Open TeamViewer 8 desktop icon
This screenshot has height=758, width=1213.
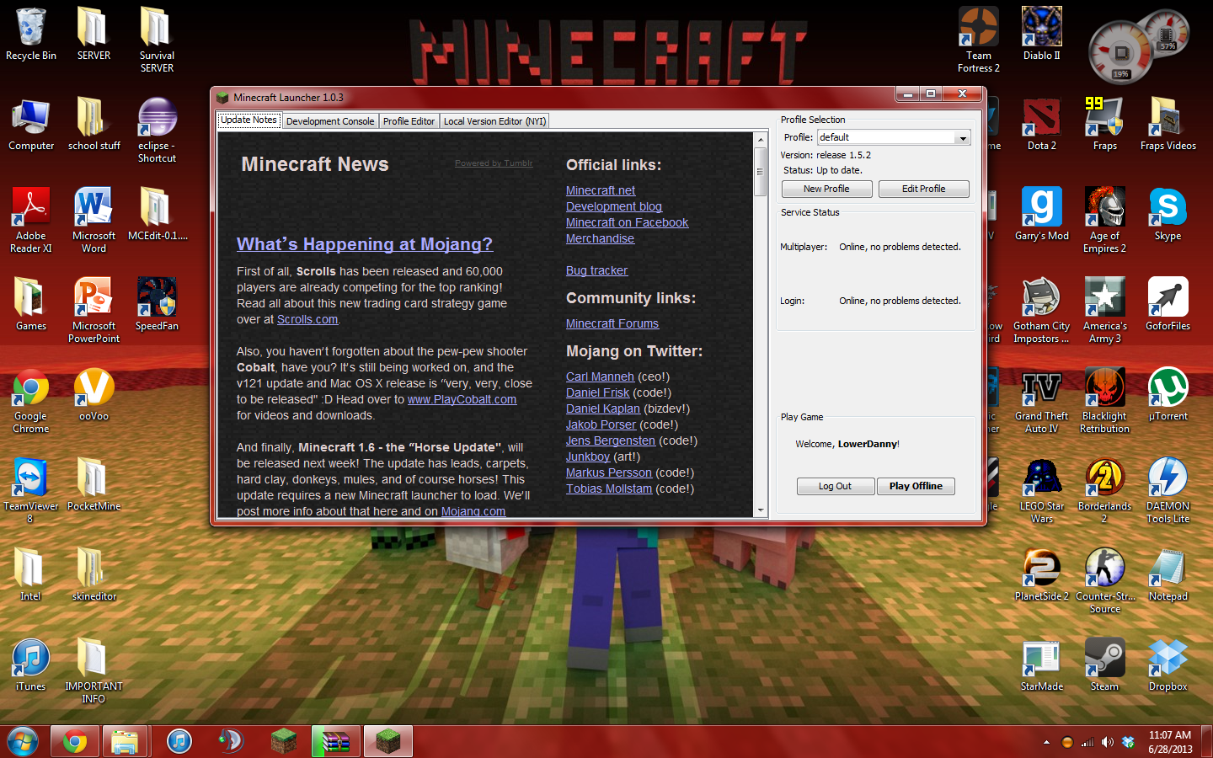click(x=31, y=490)
